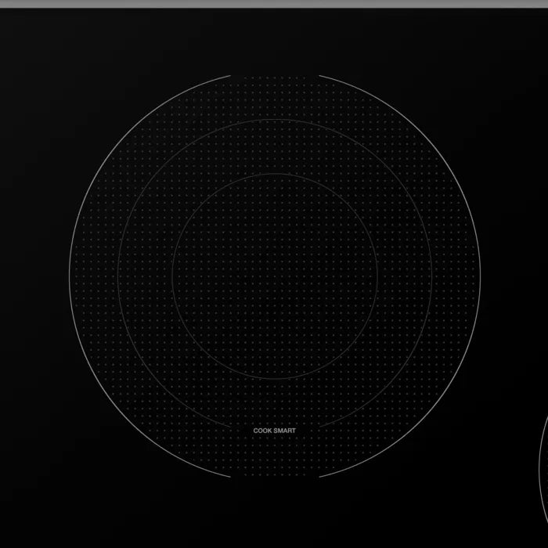
Task: Click the left edge of the innermost circle
Action: click(x=171, y=276)
